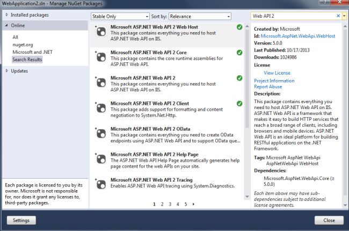This screenshot has width=349, height=231.
Task: Click the package list scroll-down arrow
Action: point(247,197)
